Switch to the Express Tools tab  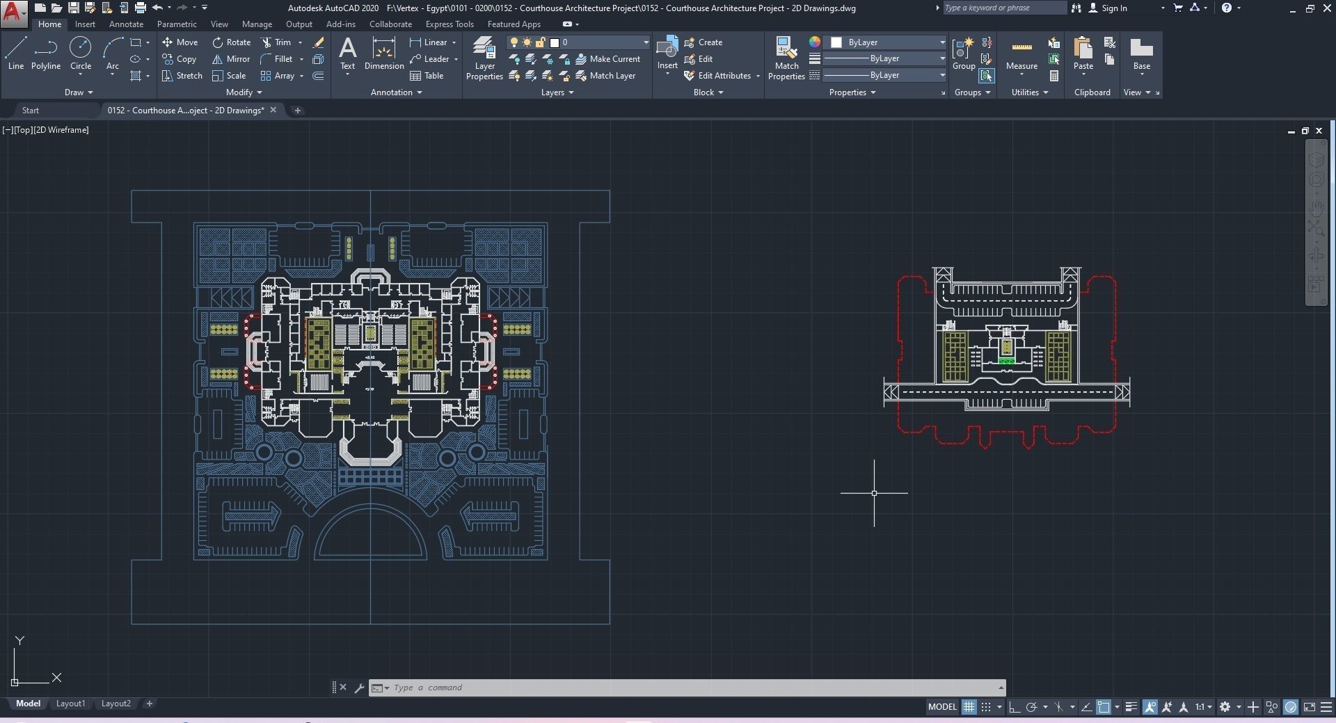tap(450, 24)
